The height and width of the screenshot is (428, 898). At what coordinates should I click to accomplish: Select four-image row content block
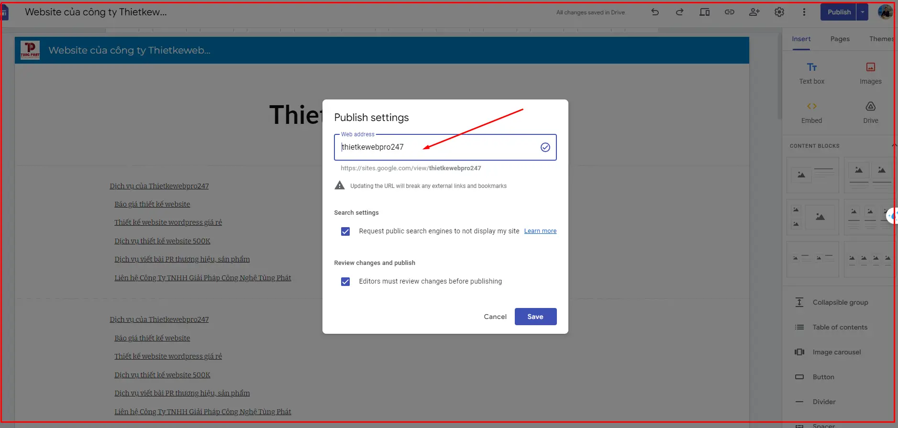point(869,259)
